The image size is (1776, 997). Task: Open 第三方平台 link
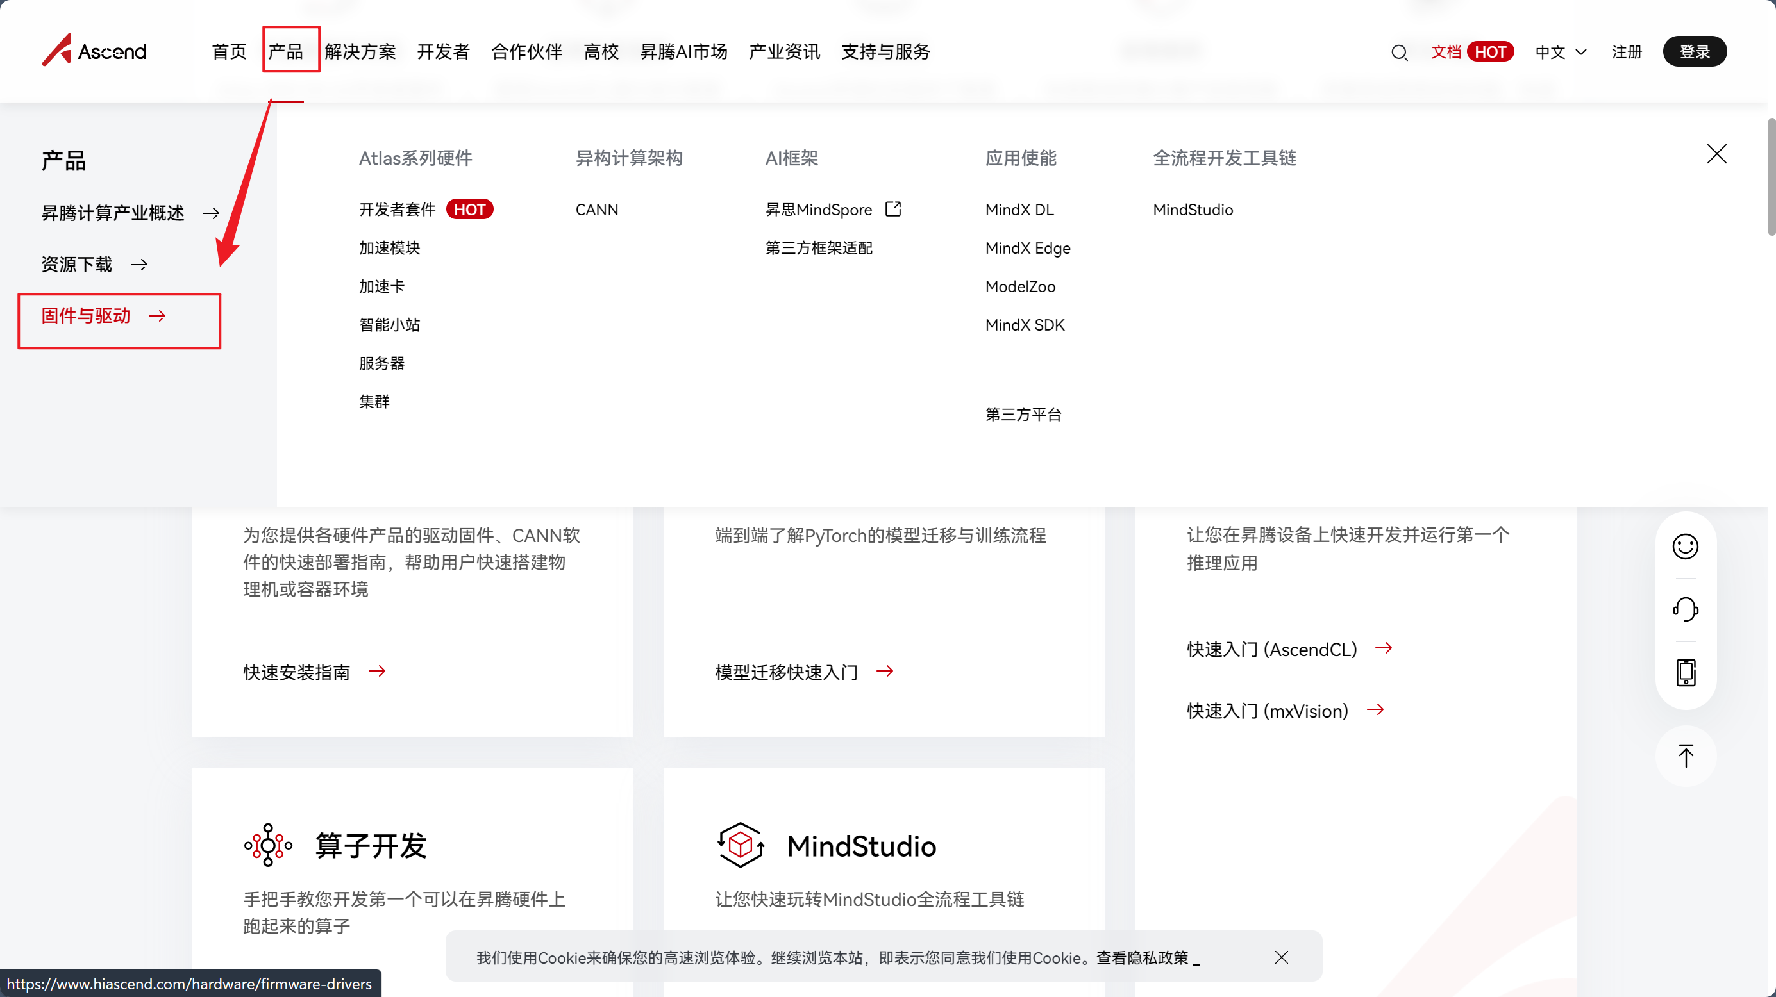1023,414
